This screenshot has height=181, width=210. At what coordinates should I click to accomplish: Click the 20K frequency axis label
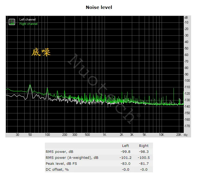(x=179, y=135)
